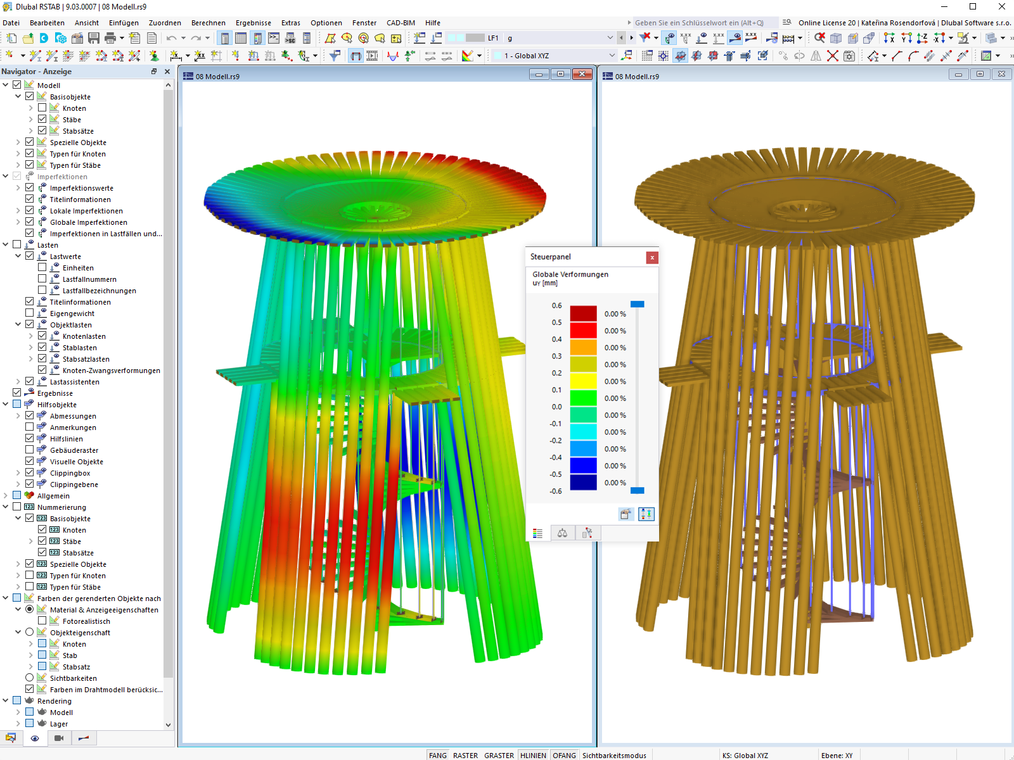The height and width of the screenshot is (760, 1014).
Task: Click the Steuerpanel edit settings hand icon
Action: (x=626, y=514)
